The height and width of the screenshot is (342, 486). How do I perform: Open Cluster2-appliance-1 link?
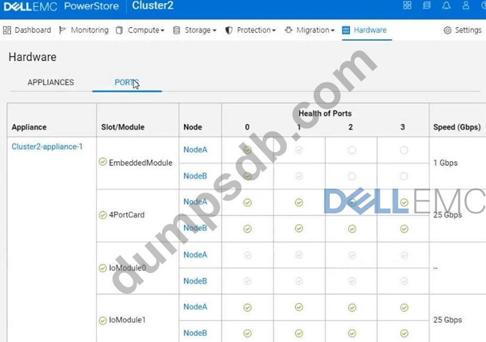point(47,146)
